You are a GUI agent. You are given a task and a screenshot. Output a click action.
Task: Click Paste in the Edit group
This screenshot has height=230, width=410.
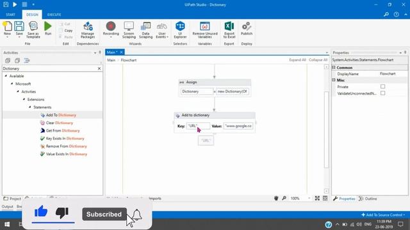(66, 37)
